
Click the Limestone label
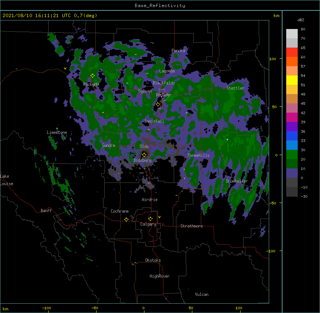tap(57, 132)
